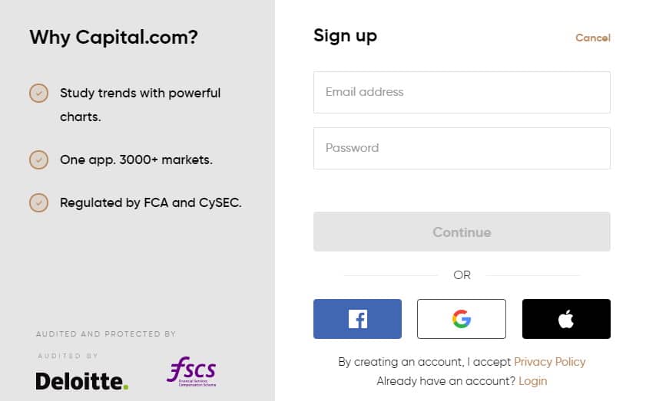Focus the Password field

[462, 148]
